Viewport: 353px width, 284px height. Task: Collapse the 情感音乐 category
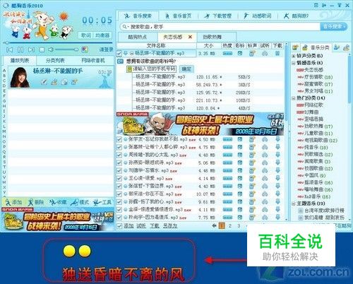click(294, 63)
